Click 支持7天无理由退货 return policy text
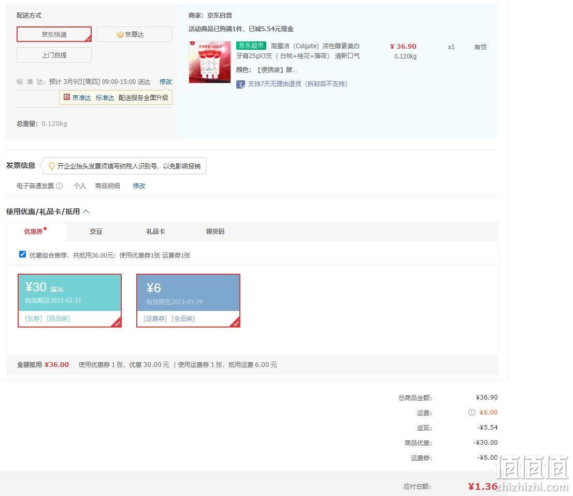 click(297, 84)
